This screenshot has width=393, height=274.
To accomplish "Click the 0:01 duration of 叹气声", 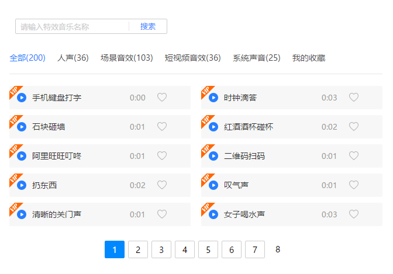I will point(329,185).
